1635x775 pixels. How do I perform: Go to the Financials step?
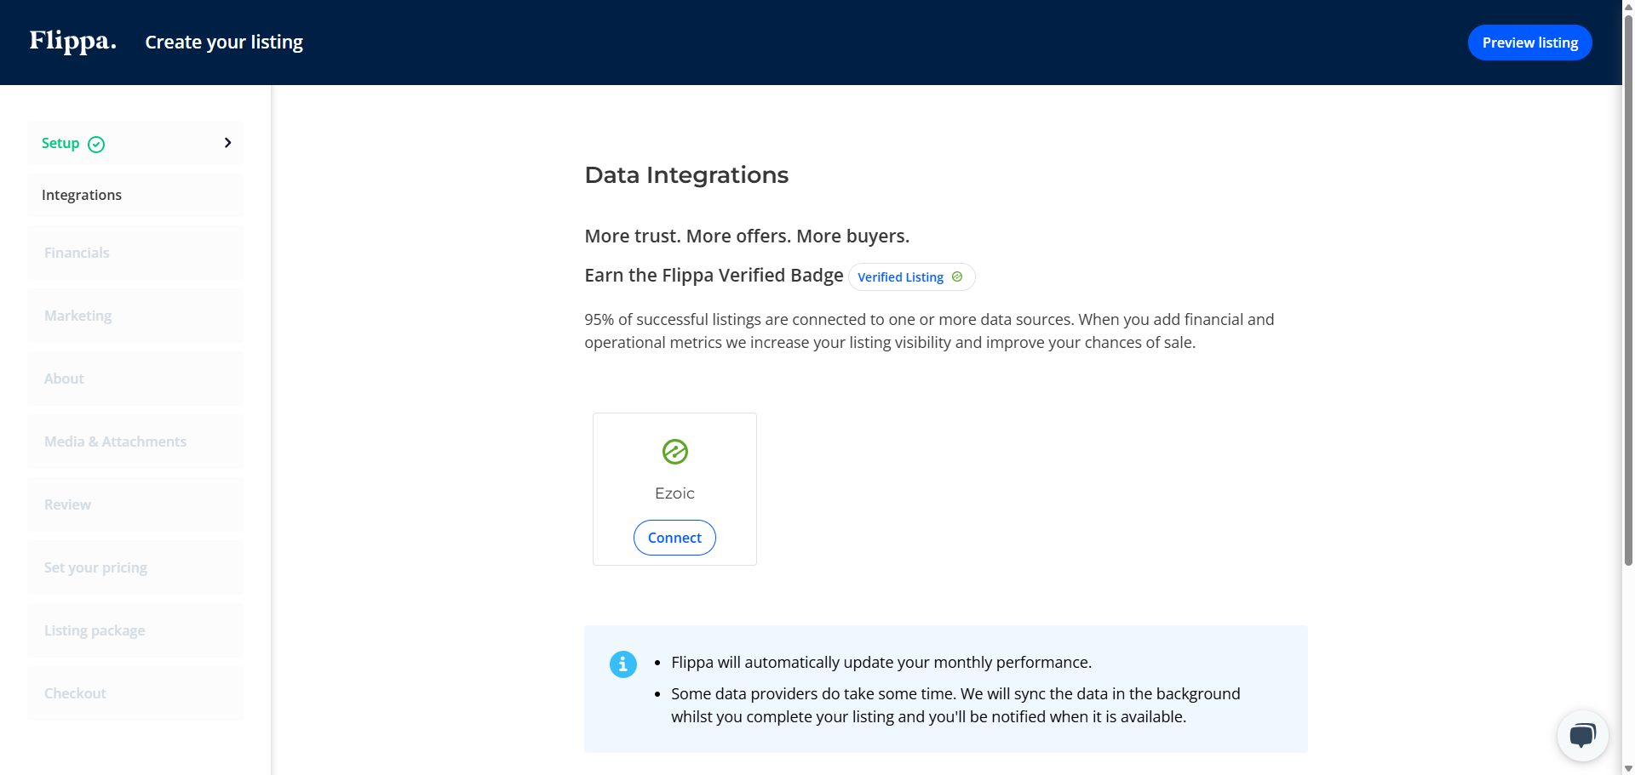point(77,253)
